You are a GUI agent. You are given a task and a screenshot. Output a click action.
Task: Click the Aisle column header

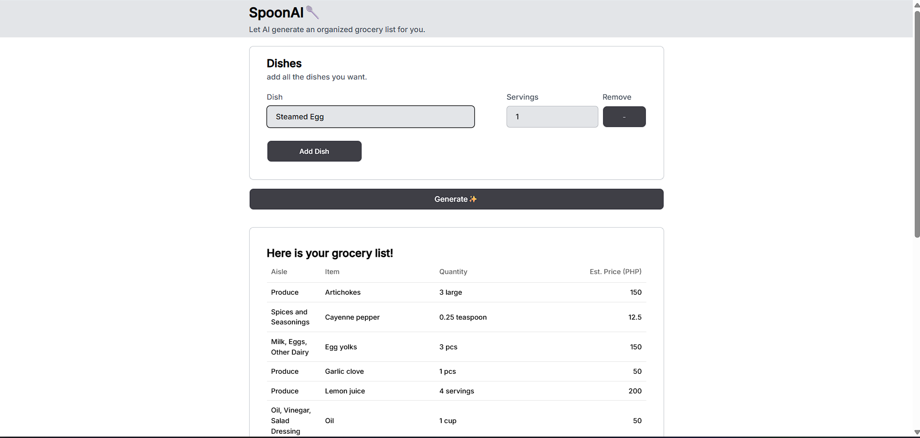click(x=279, y=272)
